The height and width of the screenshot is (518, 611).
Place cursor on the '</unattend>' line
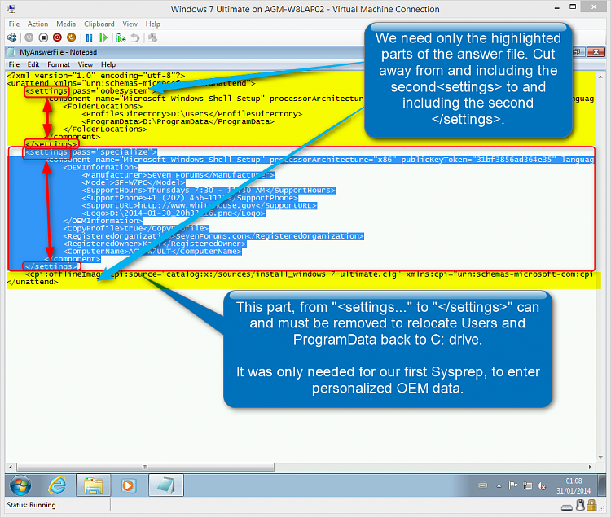tap(33, 282)
